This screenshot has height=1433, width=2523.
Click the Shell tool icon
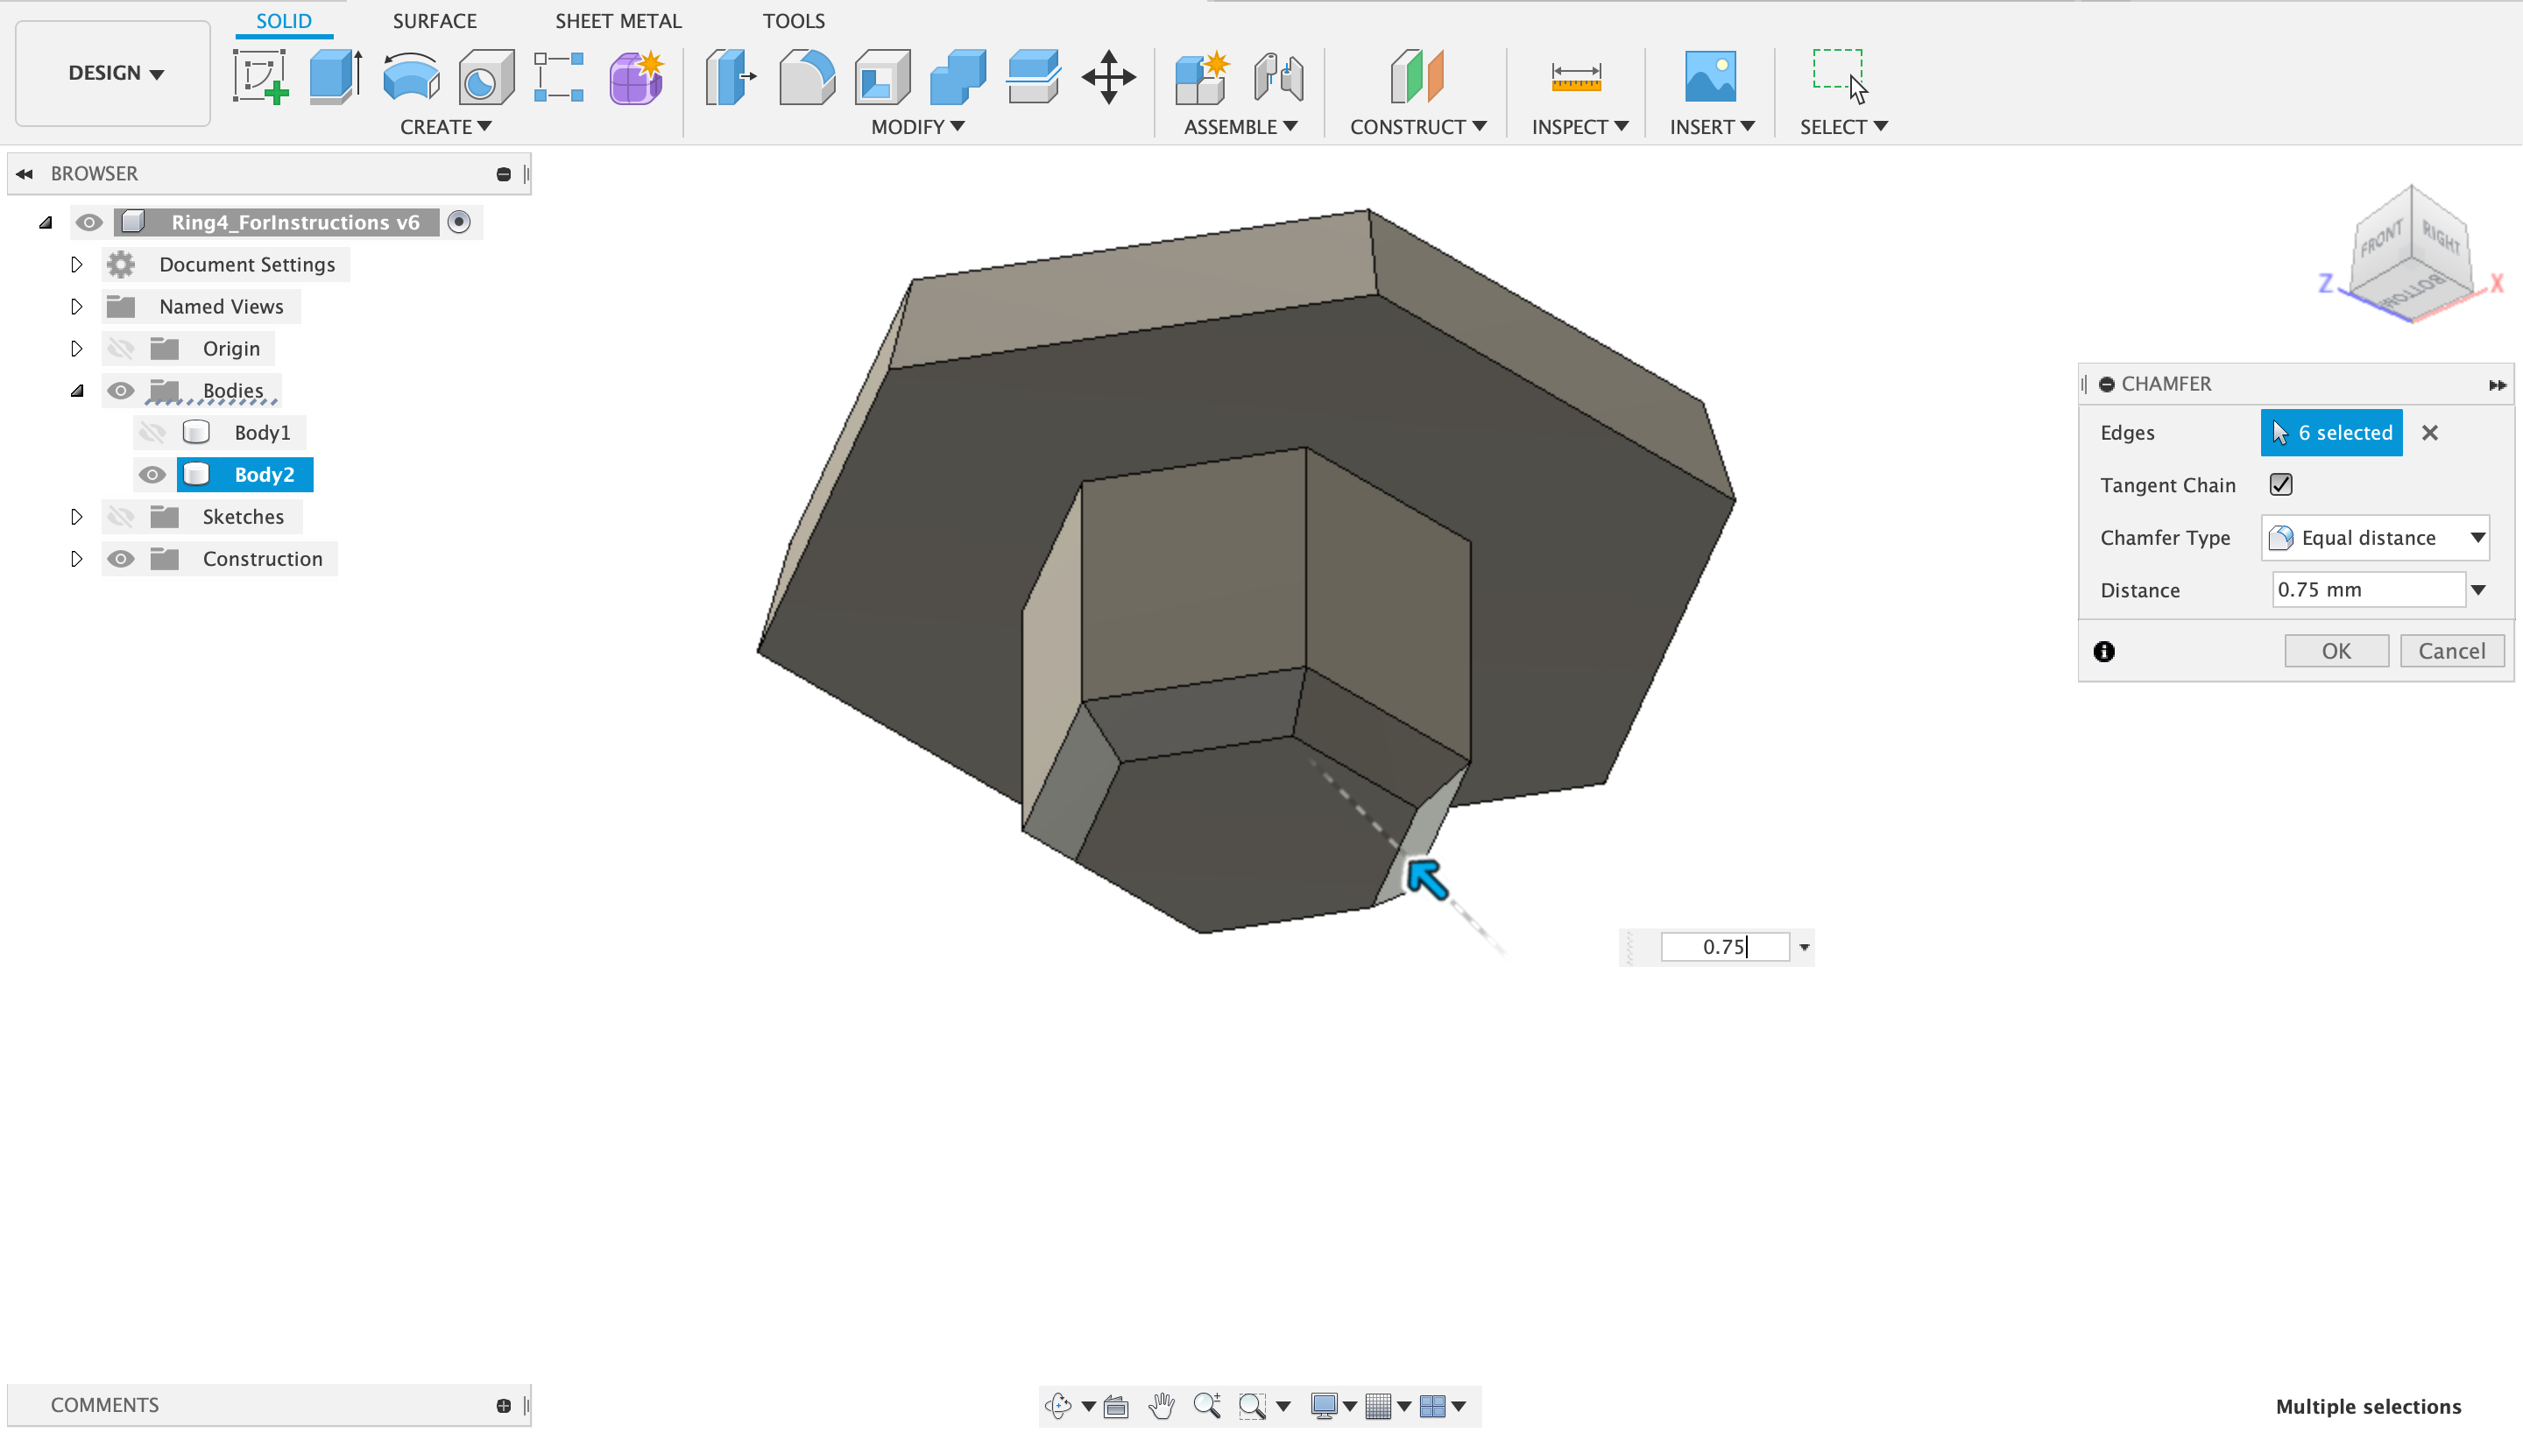pyautogui.click(x=881, y=76)
